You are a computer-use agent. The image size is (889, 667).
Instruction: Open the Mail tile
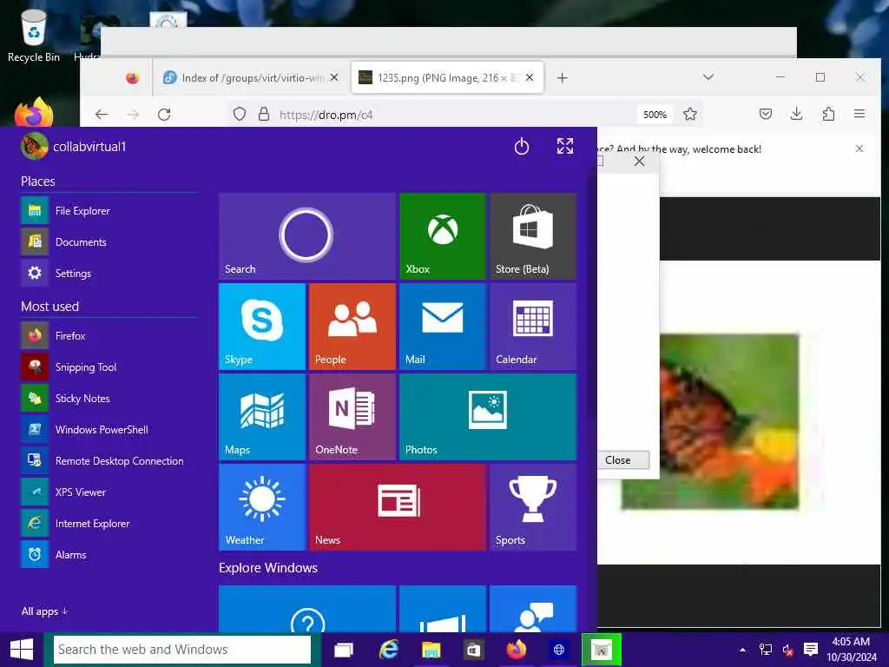443,327
